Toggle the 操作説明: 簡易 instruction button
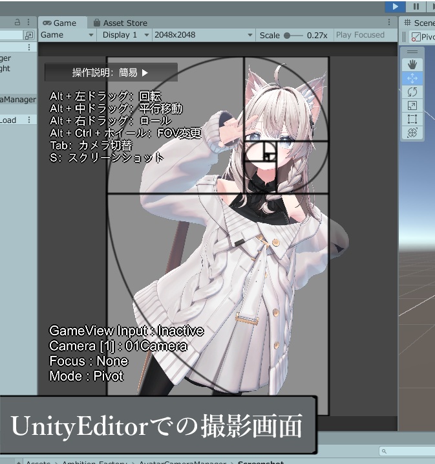The width and height of the screenshot is (435, 464). pyautogui.click(x=111, y=72)
